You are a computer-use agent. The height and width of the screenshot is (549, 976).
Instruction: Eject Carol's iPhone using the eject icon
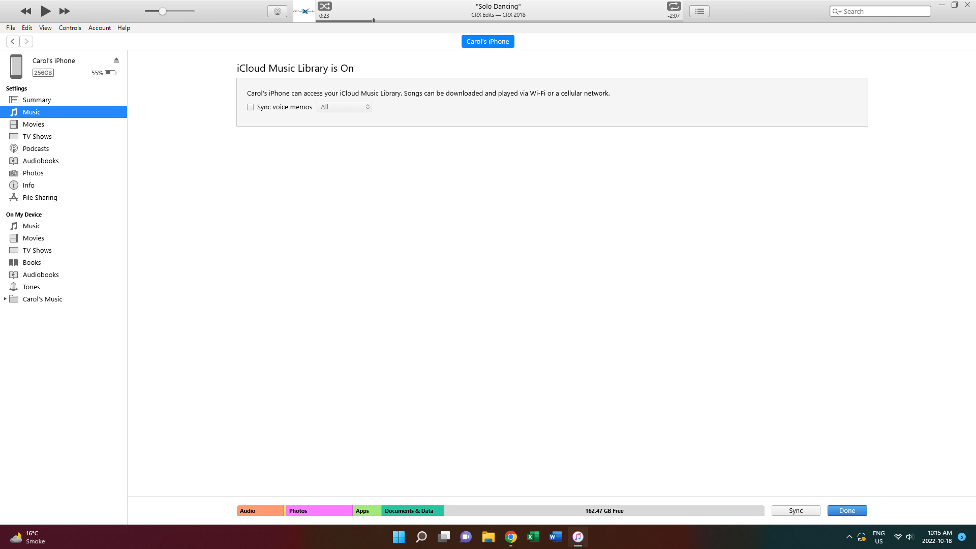click(116, 60)
